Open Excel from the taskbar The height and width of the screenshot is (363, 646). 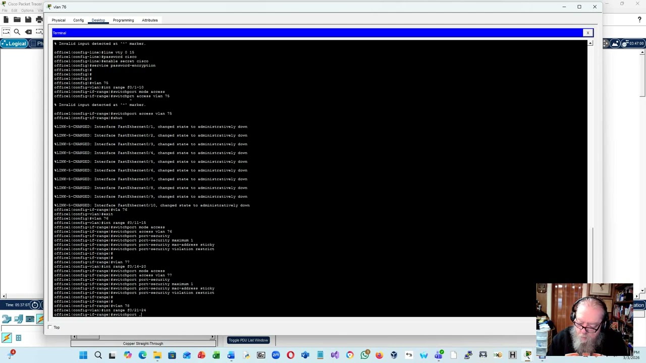(x=216, y=355)
